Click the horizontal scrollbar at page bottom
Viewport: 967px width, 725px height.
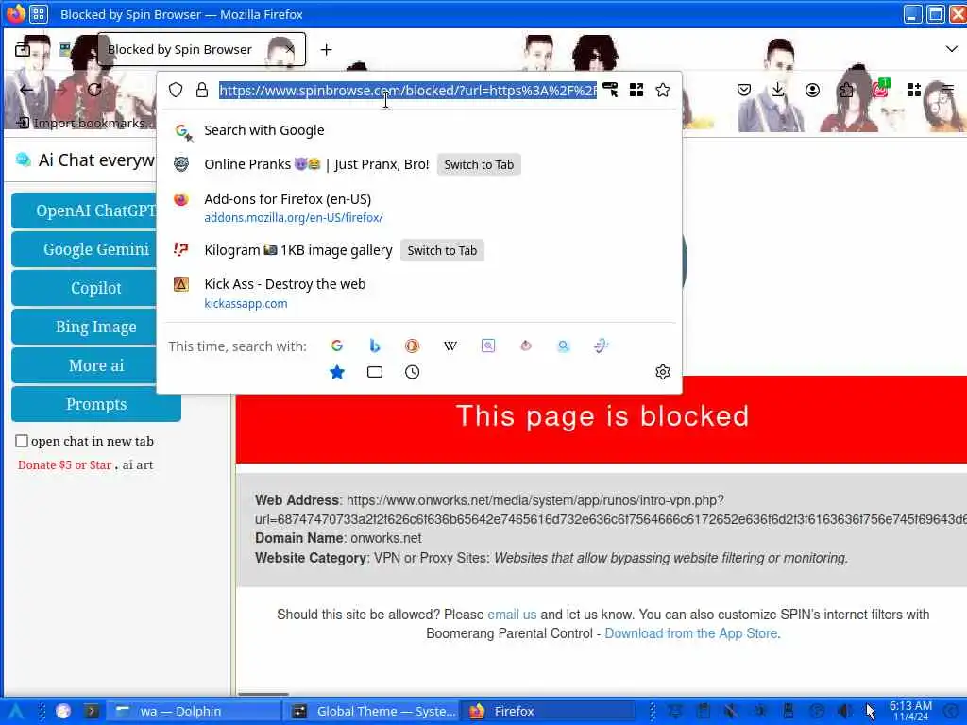[263, 694]
